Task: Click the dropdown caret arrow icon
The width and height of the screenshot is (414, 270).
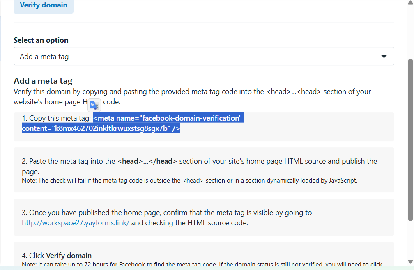Action: (x=384, y=56)
